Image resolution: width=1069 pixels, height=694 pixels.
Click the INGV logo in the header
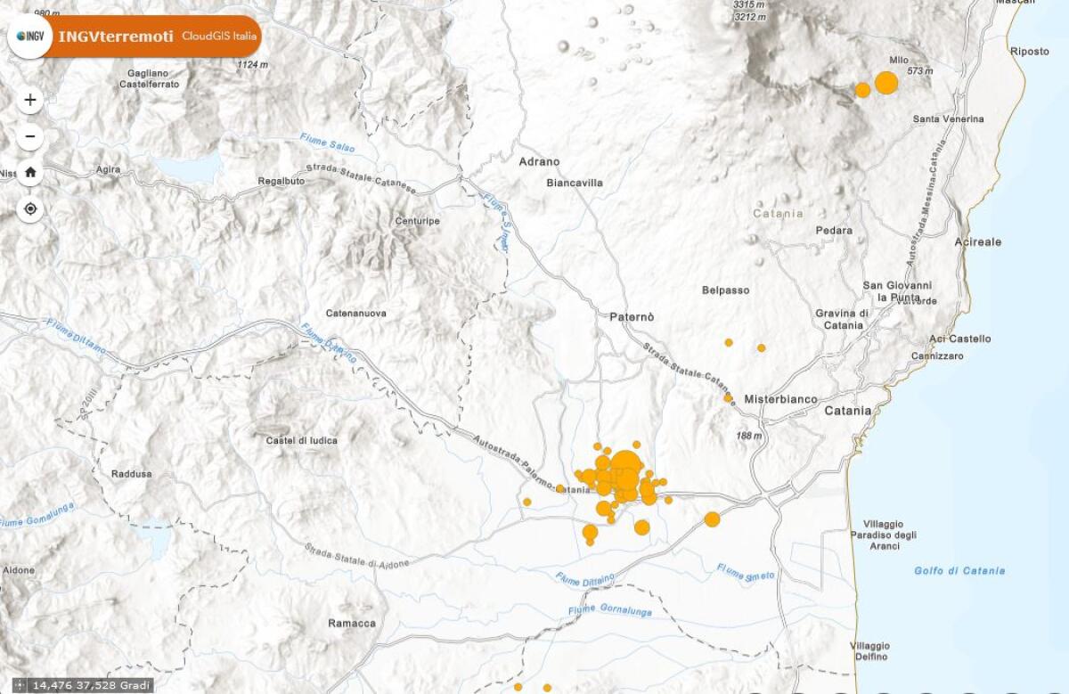coord(29,37)
